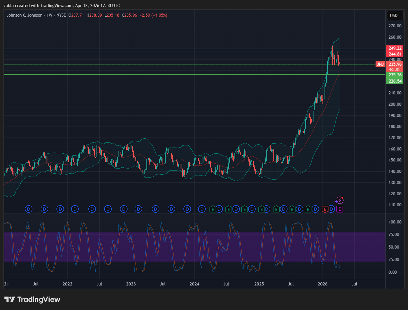Click the last blue D before green earnings markers
Screen dimensions: 408x310
[202, 209]
